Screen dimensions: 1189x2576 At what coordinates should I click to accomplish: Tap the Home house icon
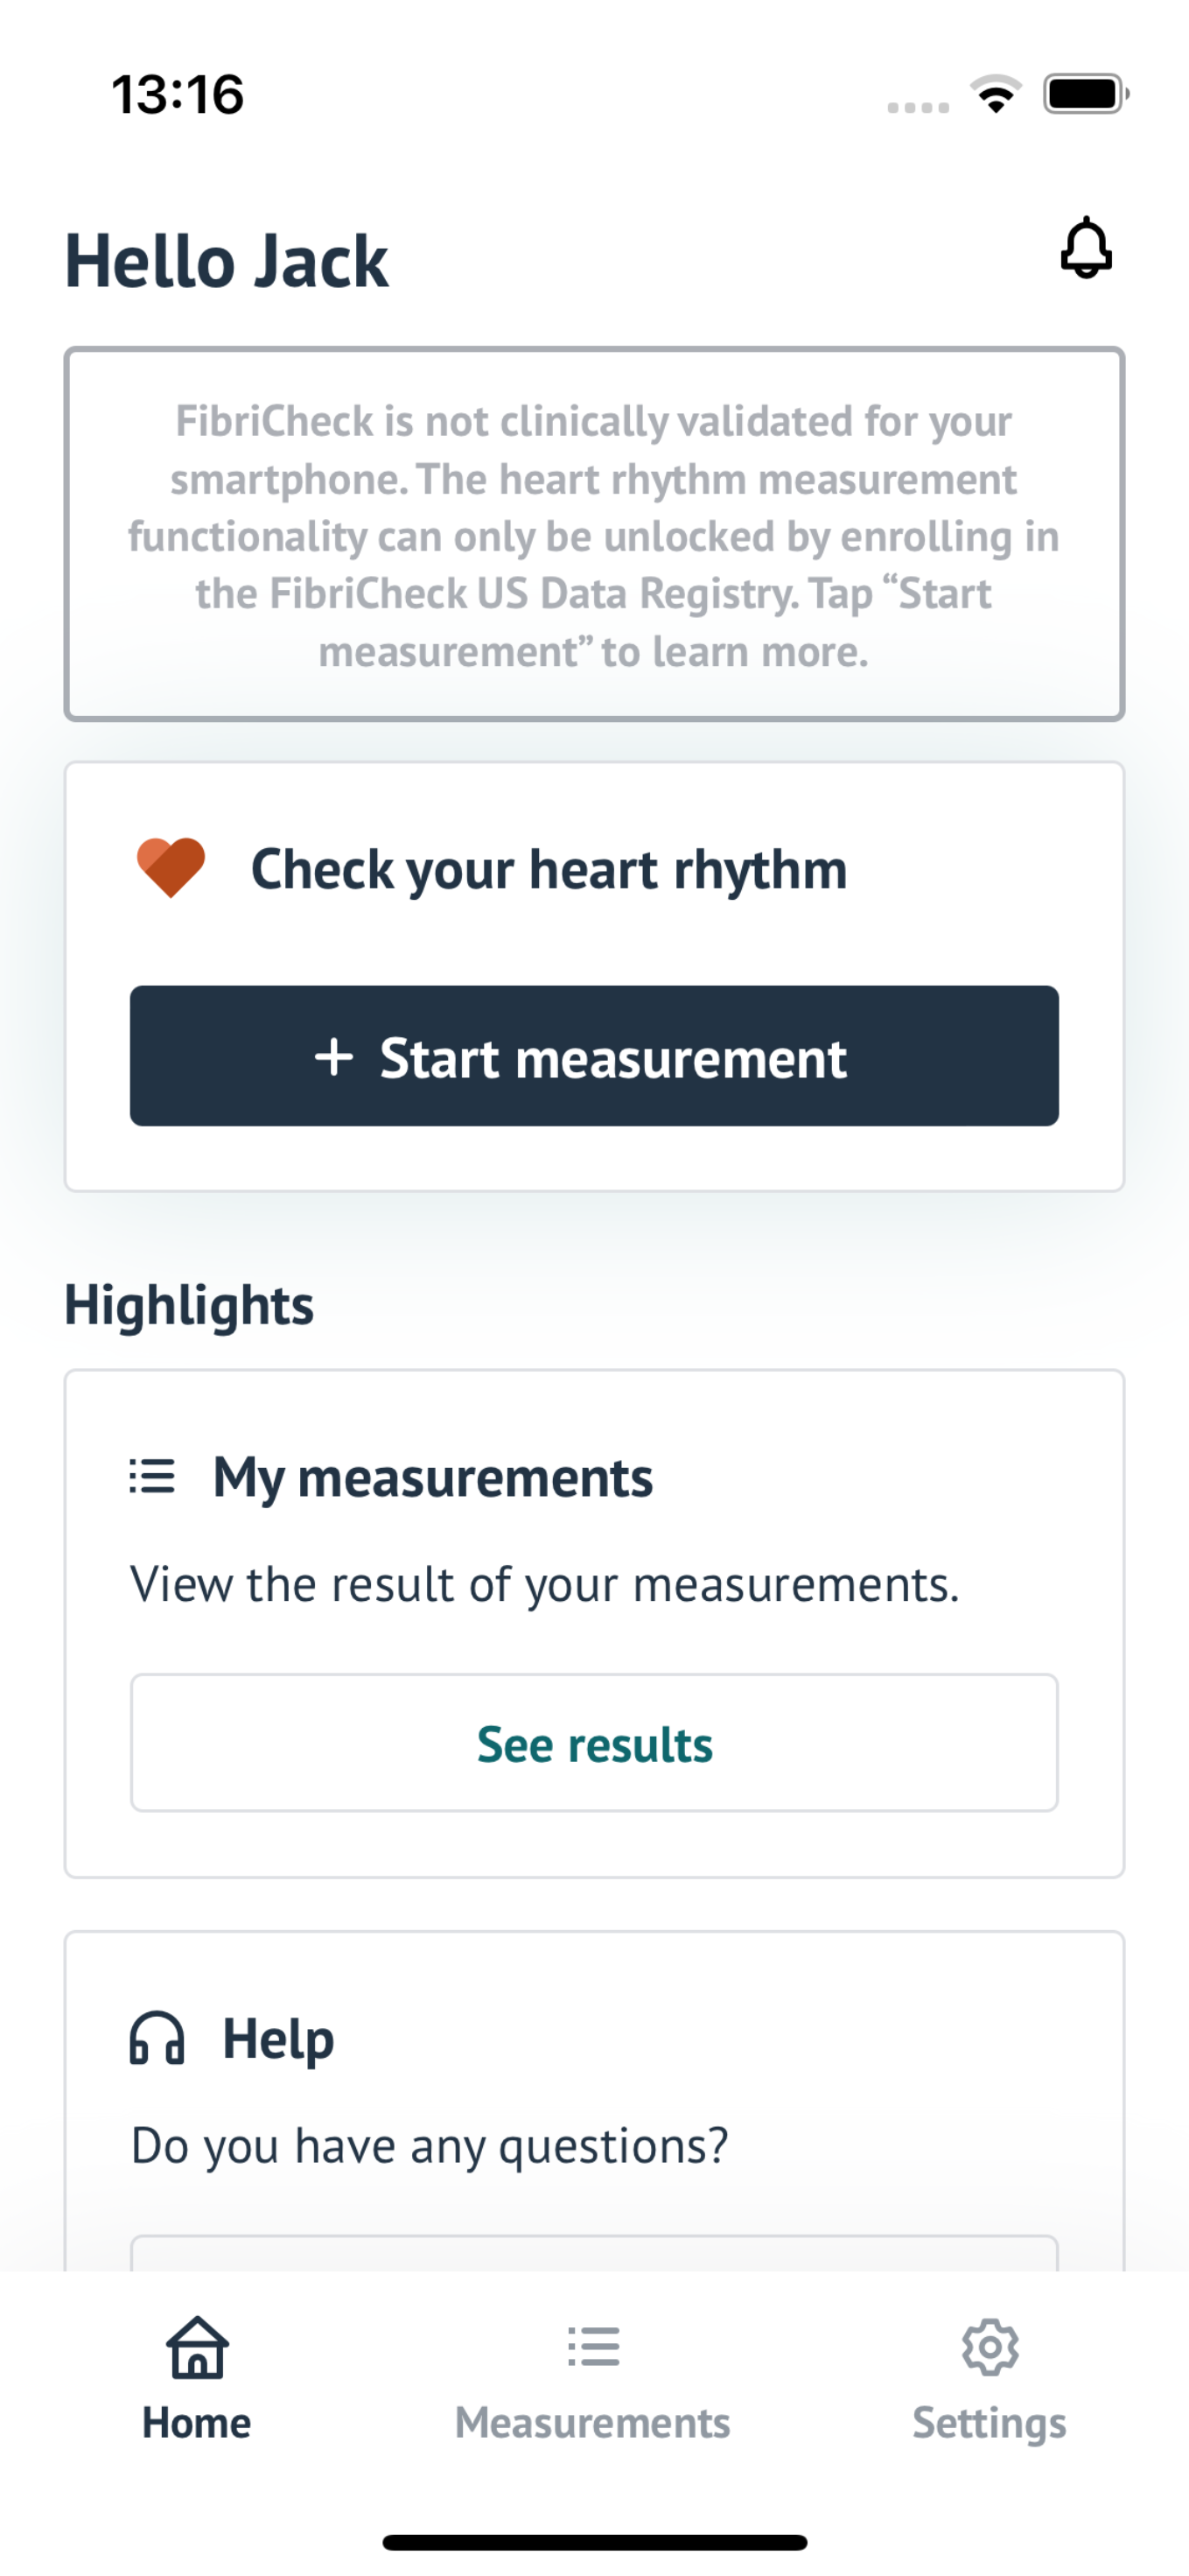pos(197,2347)
